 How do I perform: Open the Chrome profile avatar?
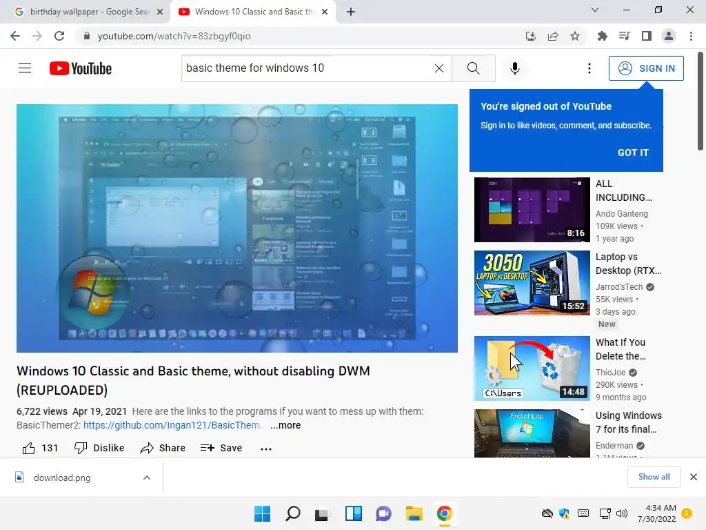[669, 36]
